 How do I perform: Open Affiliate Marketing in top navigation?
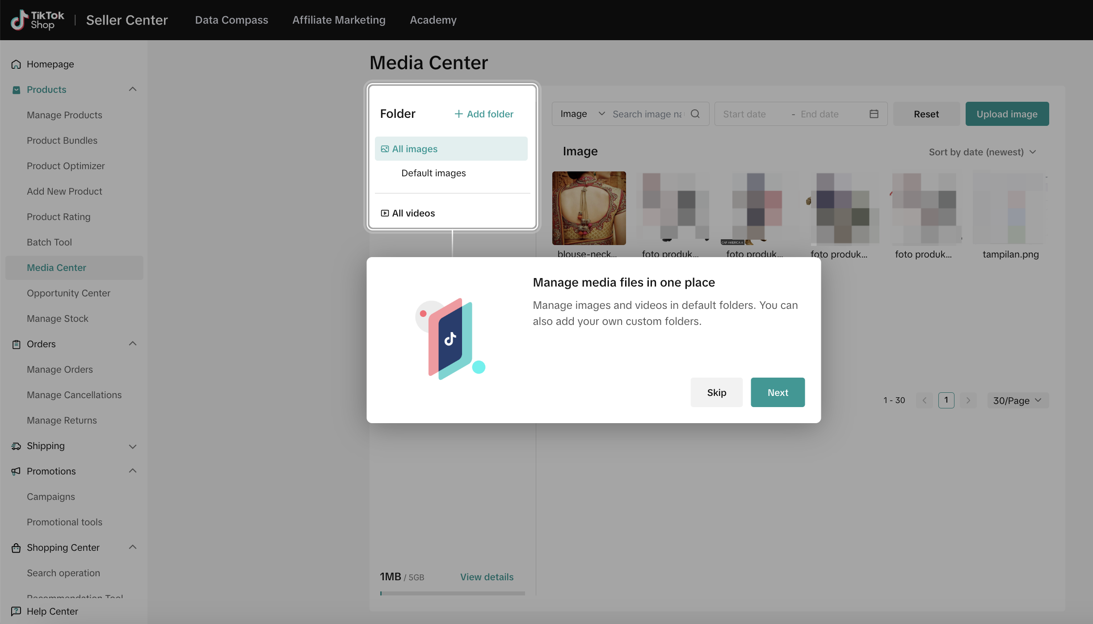click(x=339, y=20)
